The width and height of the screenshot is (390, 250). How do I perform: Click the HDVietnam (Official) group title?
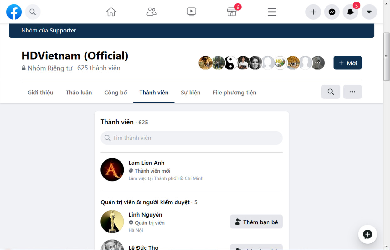point(75,56)
